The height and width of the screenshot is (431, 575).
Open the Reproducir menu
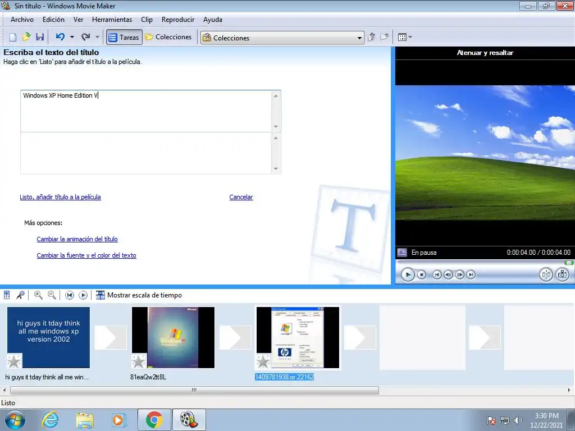coord(178,20)
